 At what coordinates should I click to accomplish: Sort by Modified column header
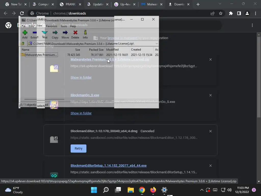click(112, 50)
